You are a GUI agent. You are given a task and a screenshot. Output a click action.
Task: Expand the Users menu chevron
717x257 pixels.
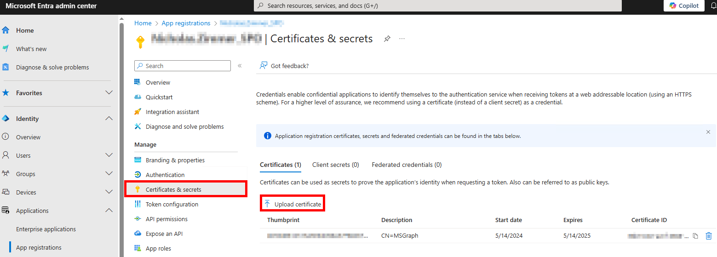109,155
